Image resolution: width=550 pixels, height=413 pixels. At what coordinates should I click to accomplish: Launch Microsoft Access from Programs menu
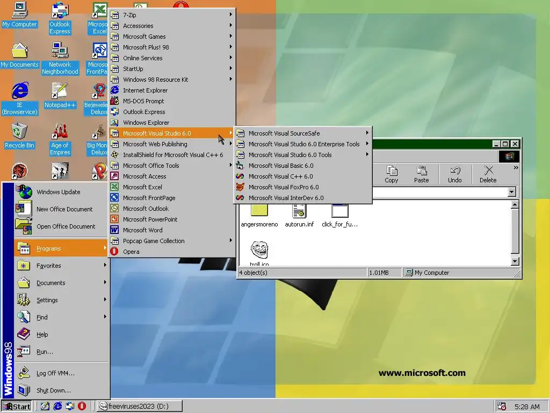click(x=171, y=176)
